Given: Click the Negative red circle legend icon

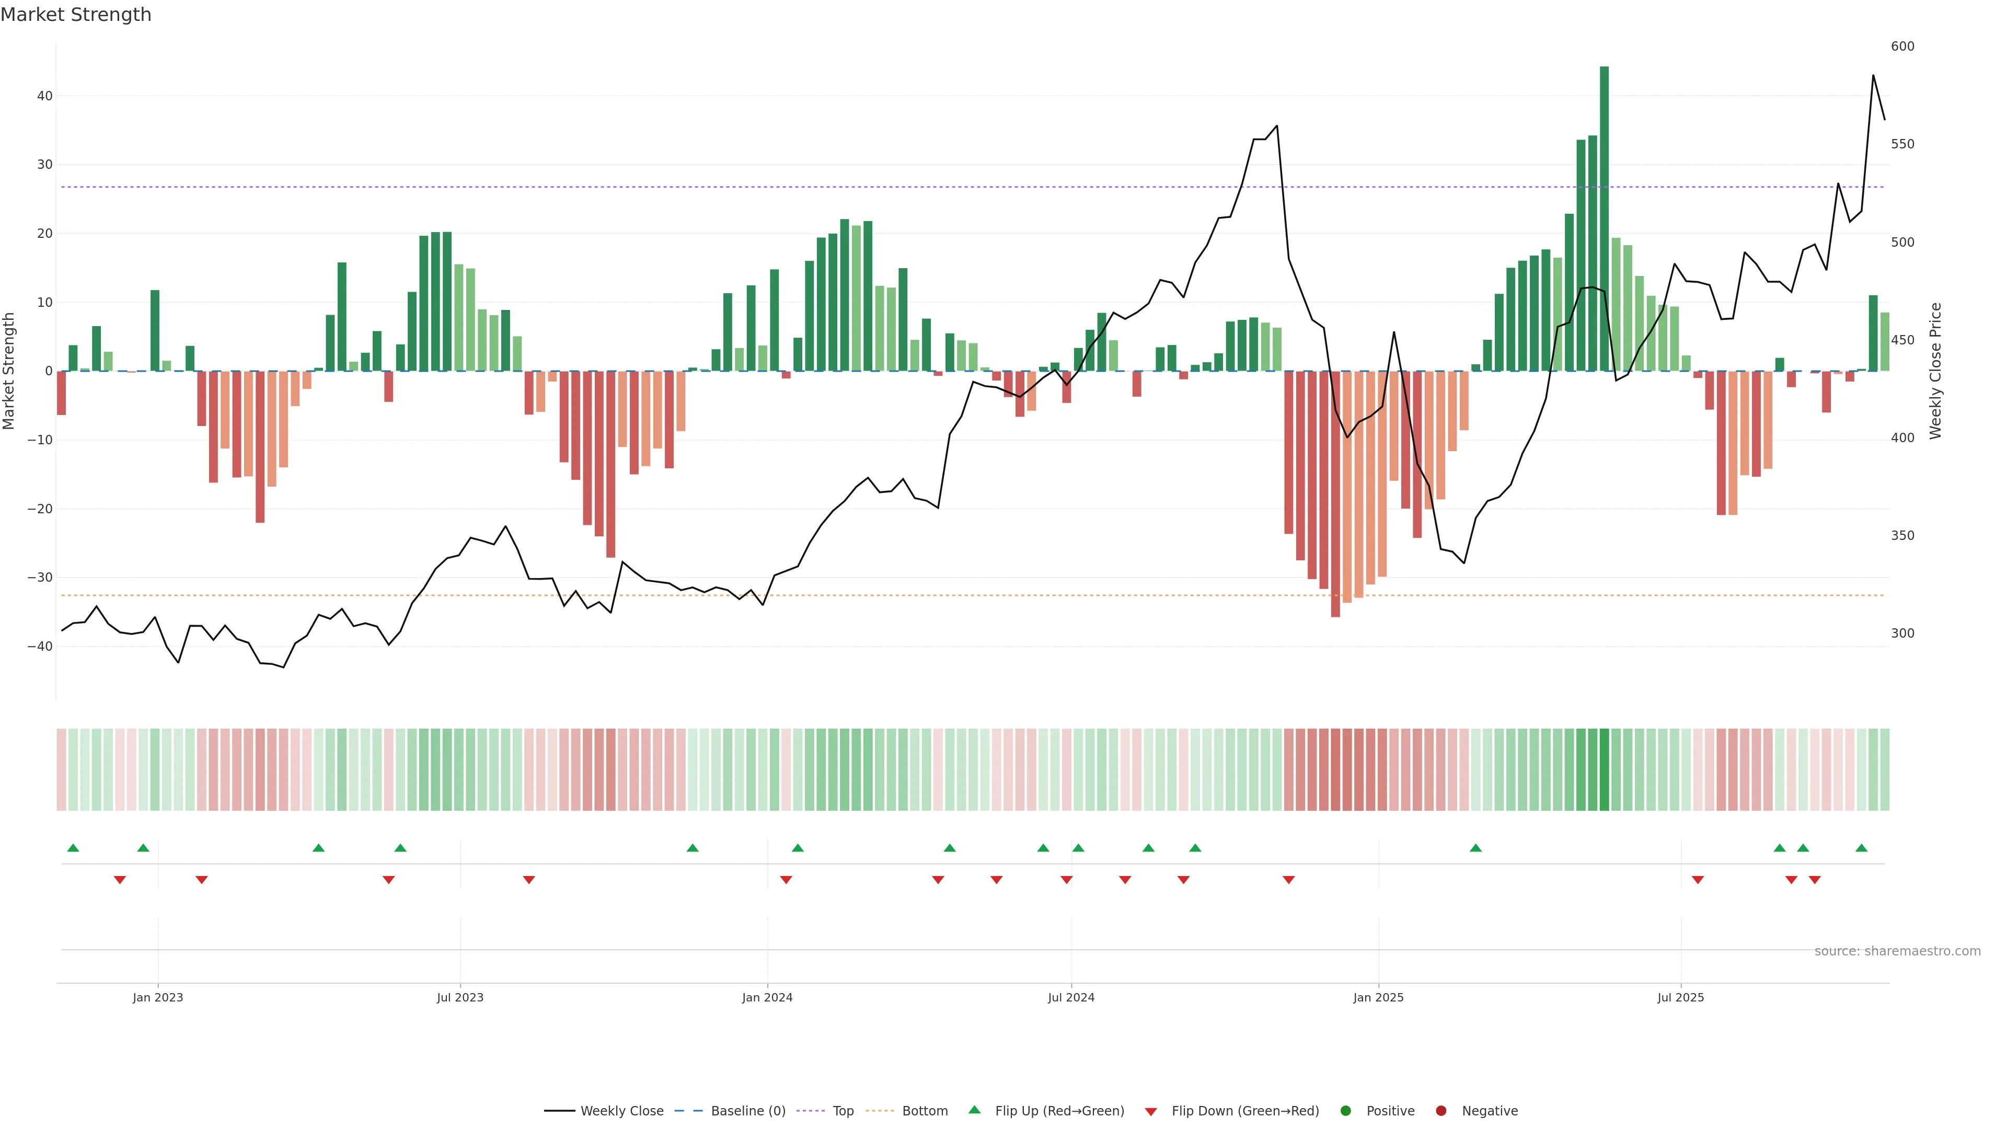Looking at the screenshot, I should 1440,1111.
